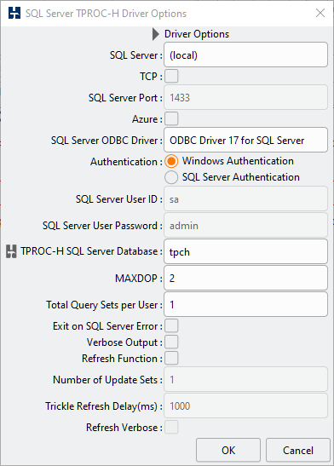Choose SQL Server Authentication option
Image resolution: width=334 pixels, height=466 pixels.
click(171, 177)
